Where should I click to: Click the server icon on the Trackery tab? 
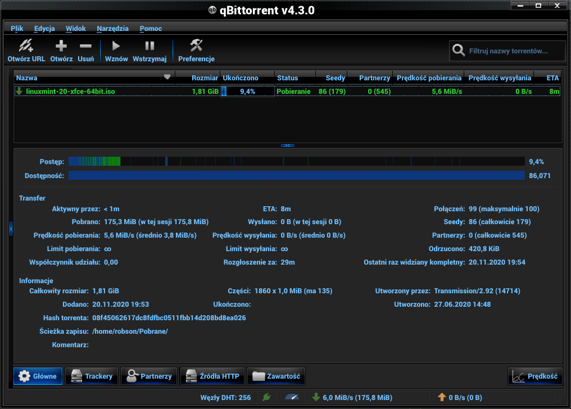(76, 376)
